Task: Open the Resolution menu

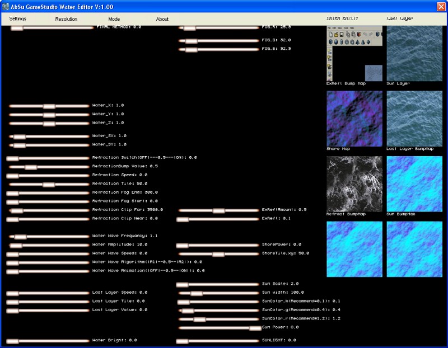Action: 66,19
